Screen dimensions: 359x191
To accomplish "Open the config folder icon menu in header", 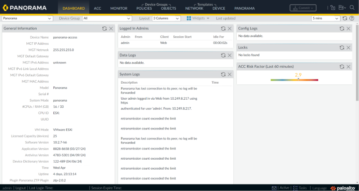I will click(342, 8).
